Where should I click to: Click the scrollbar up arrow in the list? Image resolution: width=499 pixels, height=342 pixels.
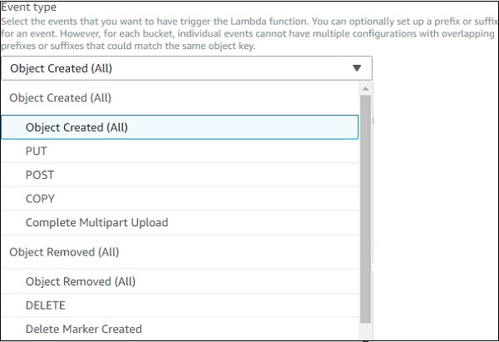point(365,88)
